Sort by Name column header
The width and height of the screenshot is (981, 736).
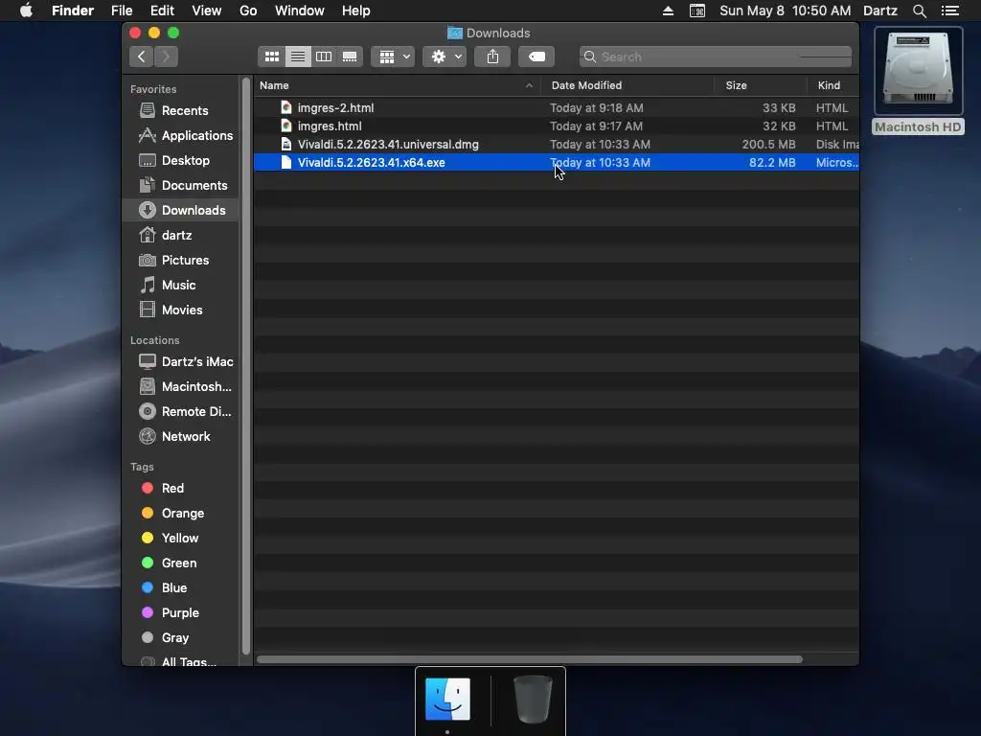click(x=398, y=85)
